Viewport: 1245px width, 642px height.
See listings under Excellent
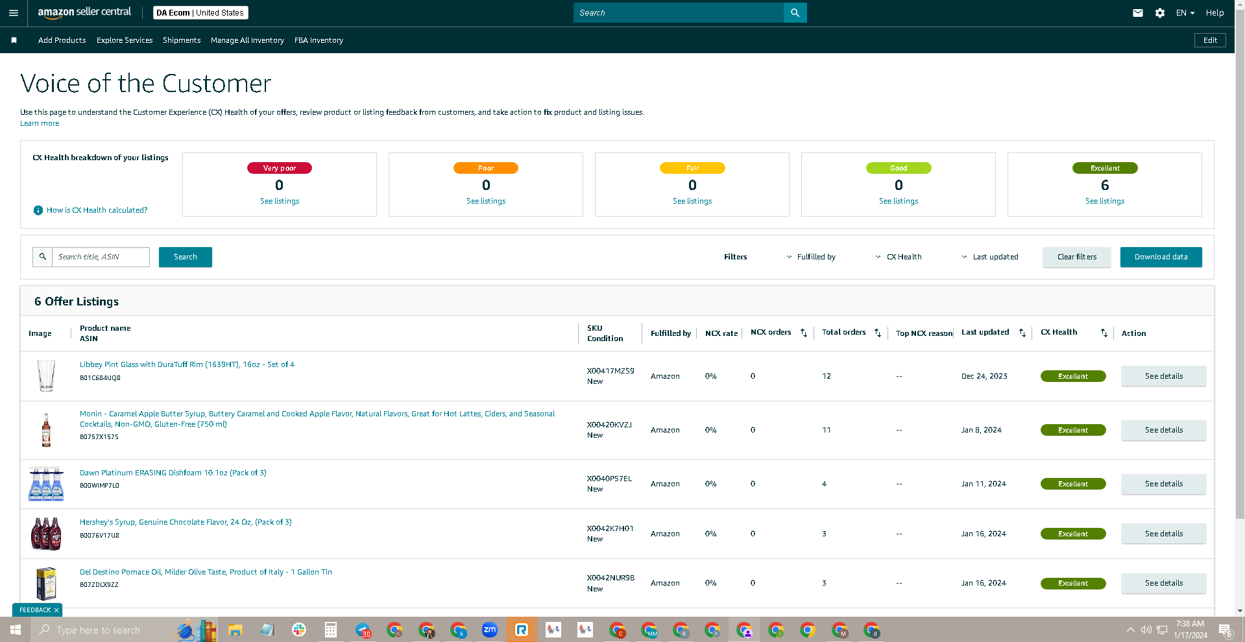(x=1105, y=201)
